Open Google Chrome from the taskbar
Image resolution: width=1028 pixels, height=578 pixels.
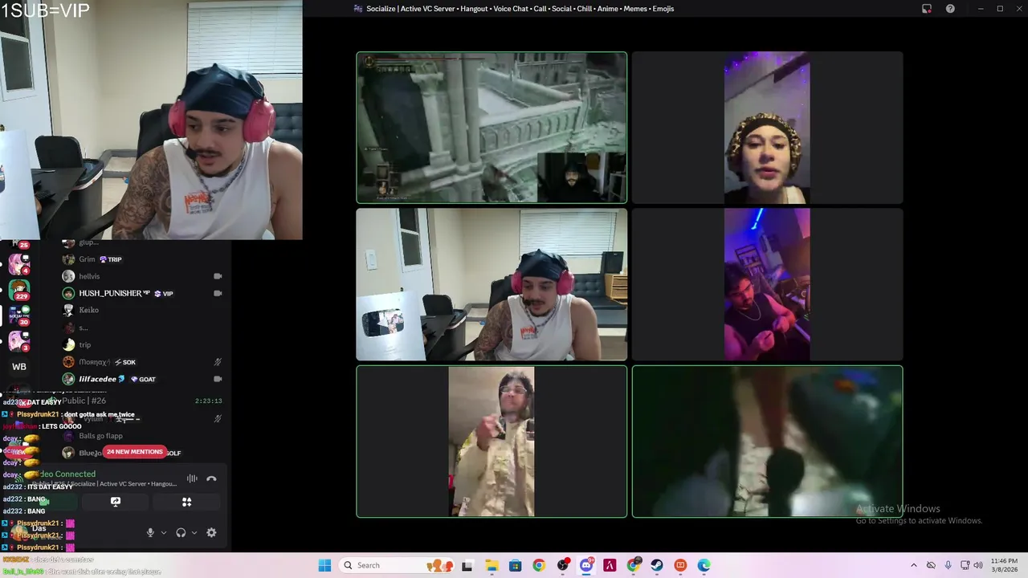pos(539,565)
